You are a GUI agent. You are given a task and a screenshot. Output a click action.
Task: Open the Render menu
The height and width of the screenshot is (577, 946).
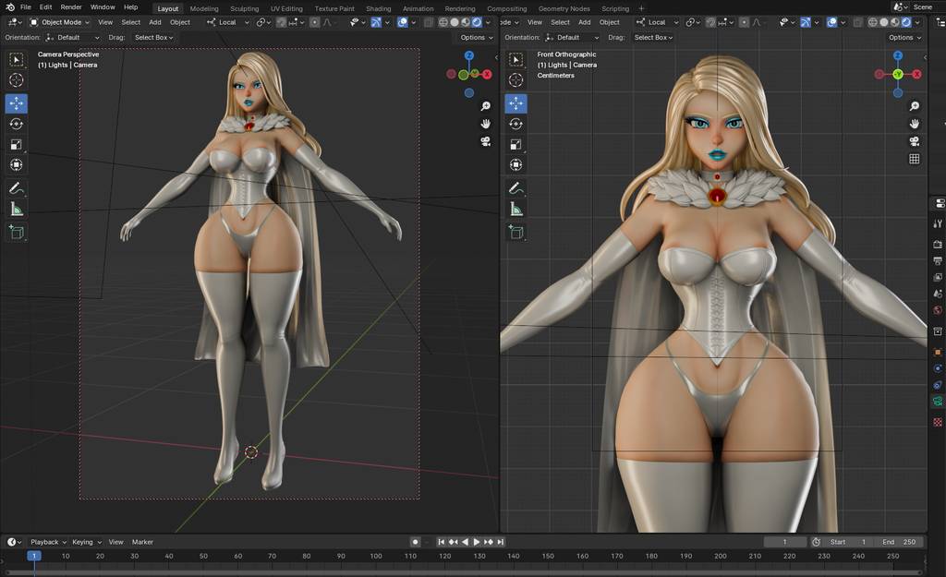(x=71, y=7)
